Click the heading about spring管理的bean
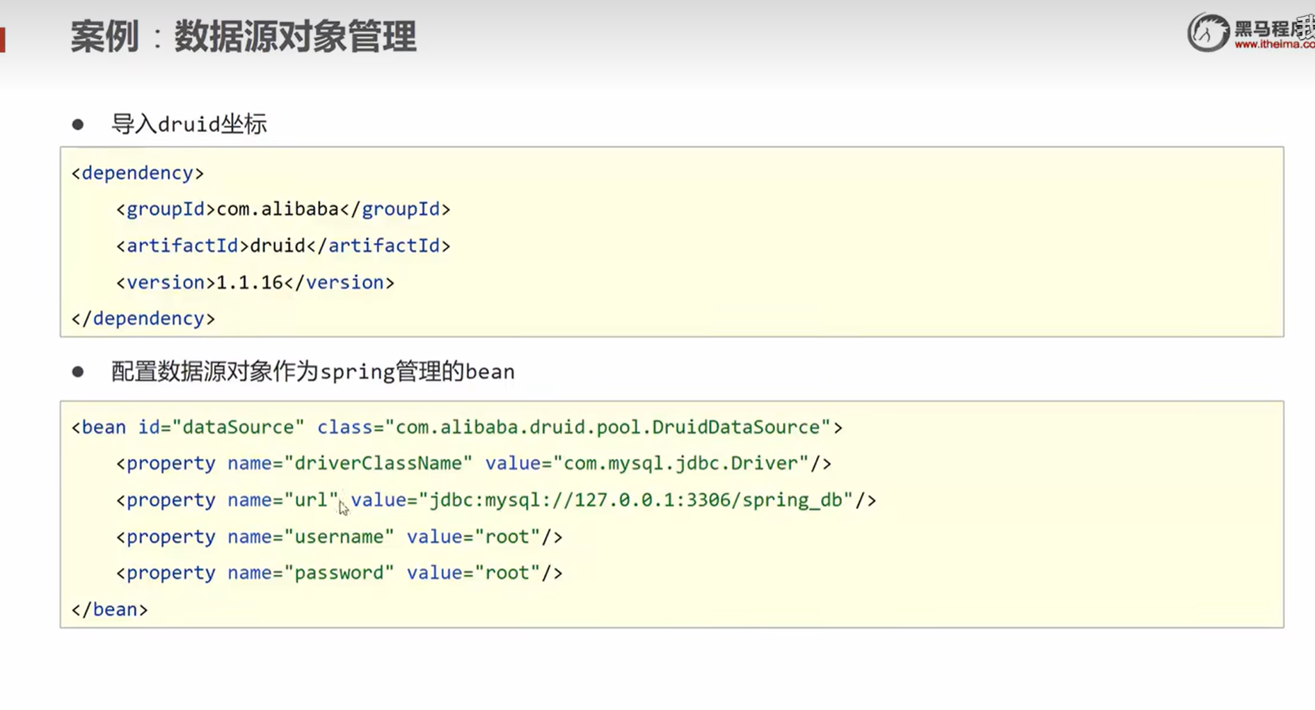Image resolution: width=1315 pixels, height=710 pixels. (313, 372)
